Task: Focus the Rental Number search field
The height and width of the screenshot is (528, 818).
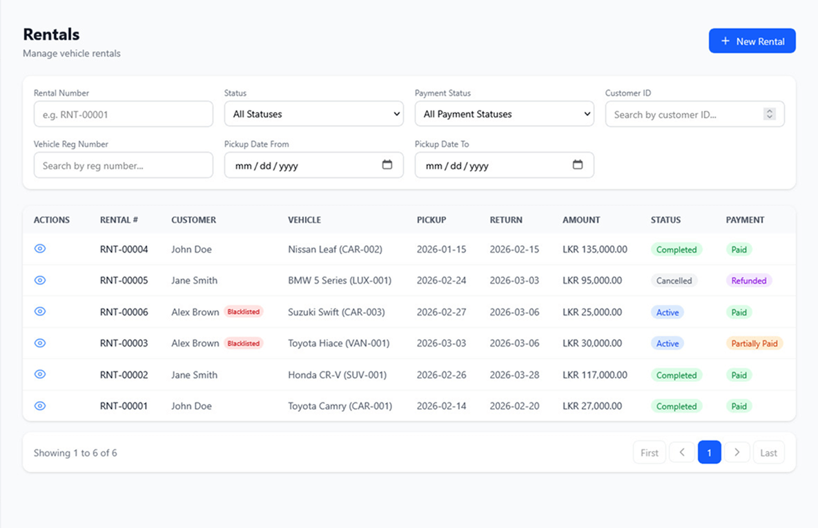Action: pyautogui.click(x=123, y=114)
